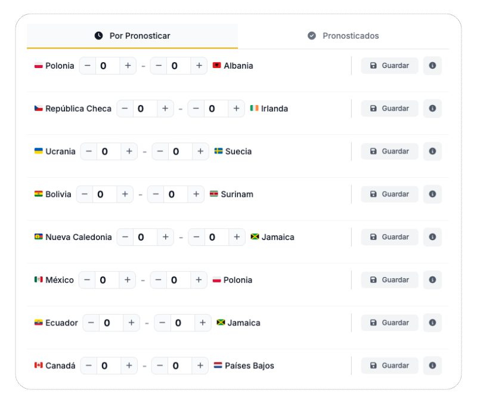Open info for Canadá vs Países Bajos
The height and width of the screenshot is (403, 477).
pyautogui.click(x=432, y=365)
